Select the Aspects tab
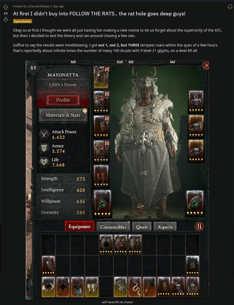 [165, 227]
